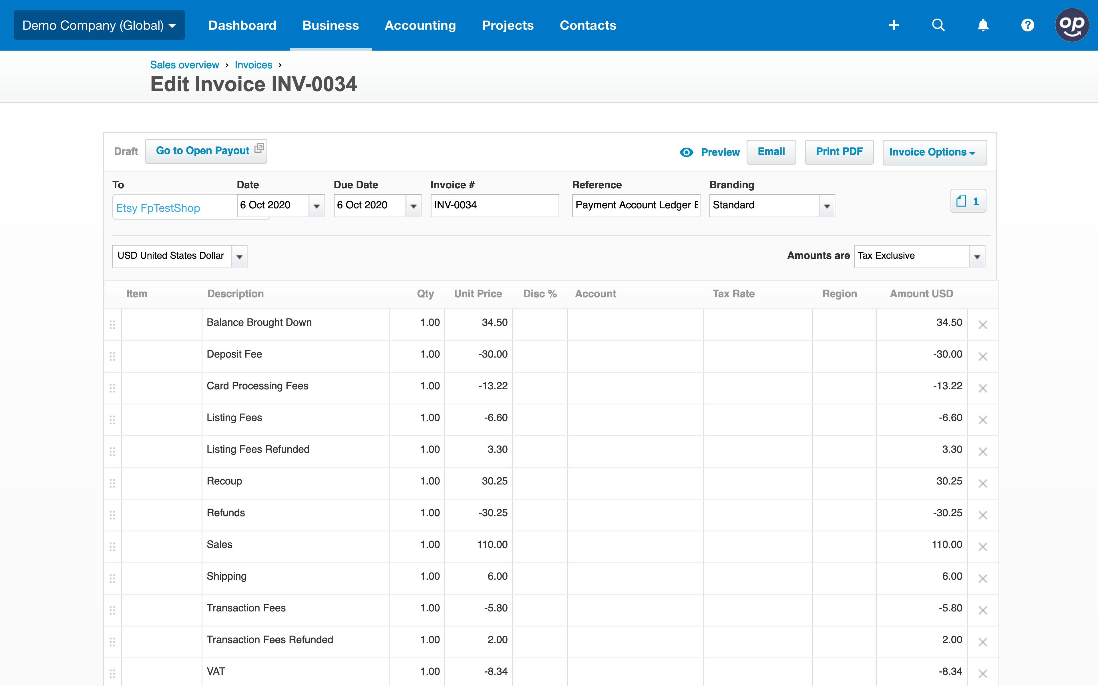1098x686 pixels.
Task: Follow the Sales overview breadcrumb link
Action: (184, 65)
